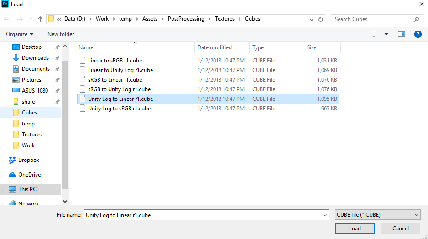
Task: Open the CUBE file type dropdown
Action: tap(377, 215)
